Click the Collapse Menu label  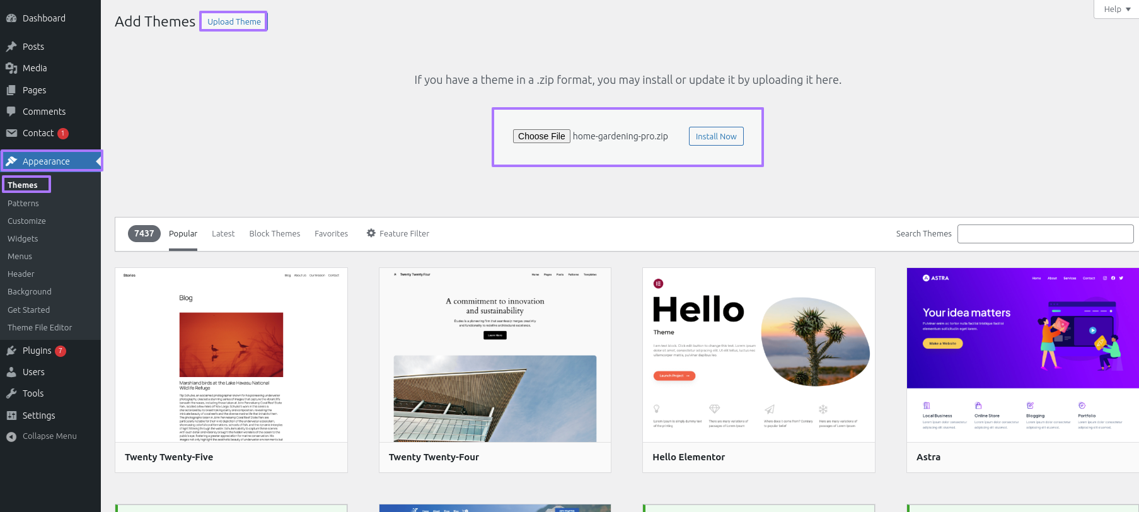50,436
